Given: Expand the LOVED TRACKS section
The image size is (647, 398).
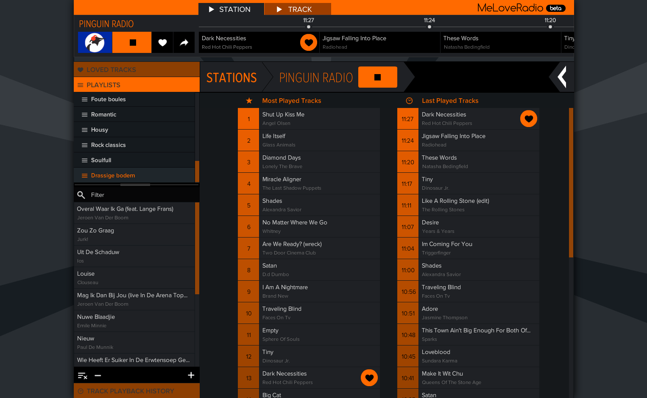Looking at the screenshot, I should coord(137,69).
